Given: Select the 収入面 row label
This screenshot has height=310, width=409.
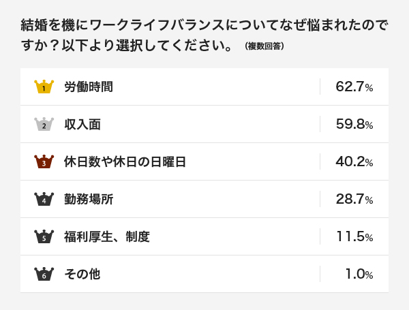Looking at the screenshot, I should (x=82, y=125).
